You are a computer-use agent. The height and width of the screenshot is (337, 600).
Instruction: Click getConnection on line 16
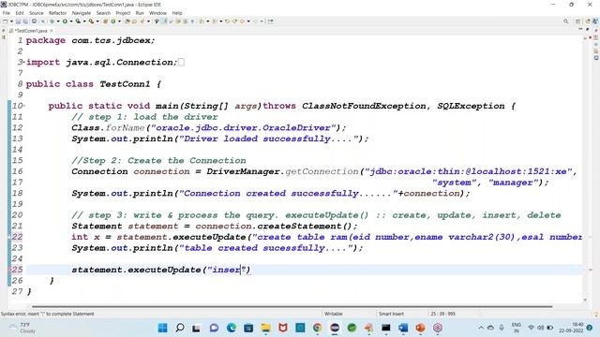322,171
